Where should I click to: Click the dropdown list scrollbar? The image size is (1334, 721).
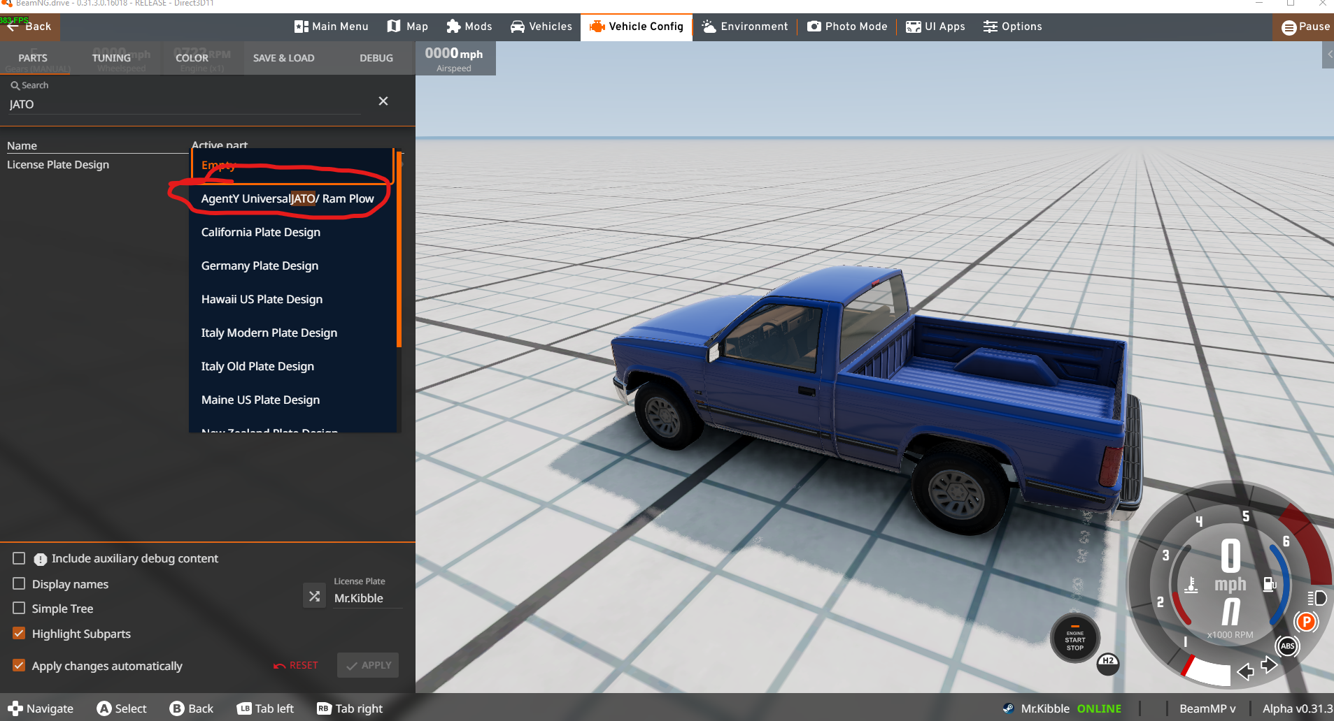[x=399, y=249]
